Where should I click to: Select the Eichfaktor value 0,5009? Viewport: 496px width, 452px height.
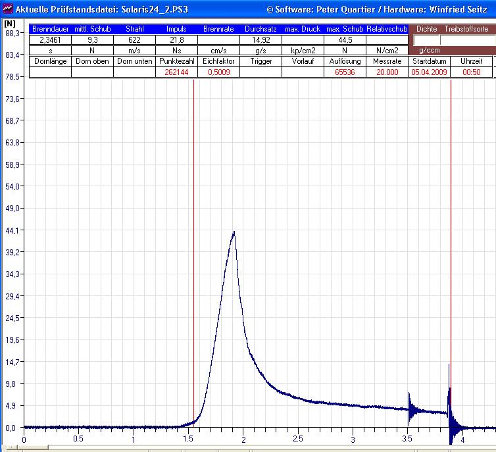[x=218, y=72]
